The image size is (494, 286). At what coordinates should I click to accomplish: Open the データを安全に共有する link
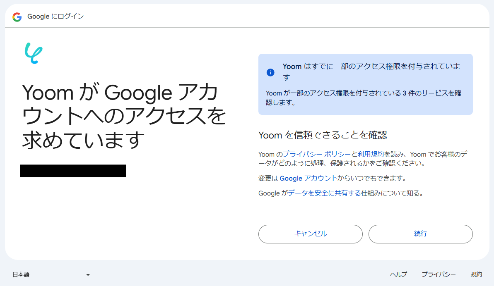pos(324,193)
